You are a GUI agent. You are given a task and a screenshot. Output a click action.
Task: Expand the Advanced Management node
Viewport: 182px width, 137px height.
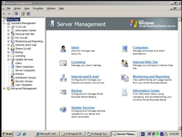coord(4,89)
